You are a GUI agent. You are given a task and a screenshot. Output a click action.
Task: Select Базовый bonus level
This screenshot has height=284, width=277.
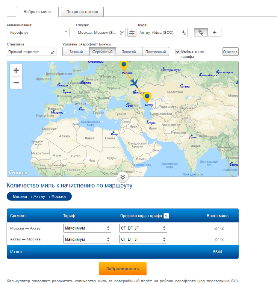[76, 51]
